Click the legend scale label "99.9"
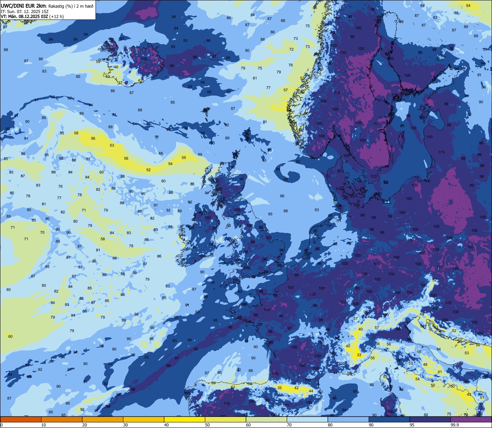 point(454,425)
